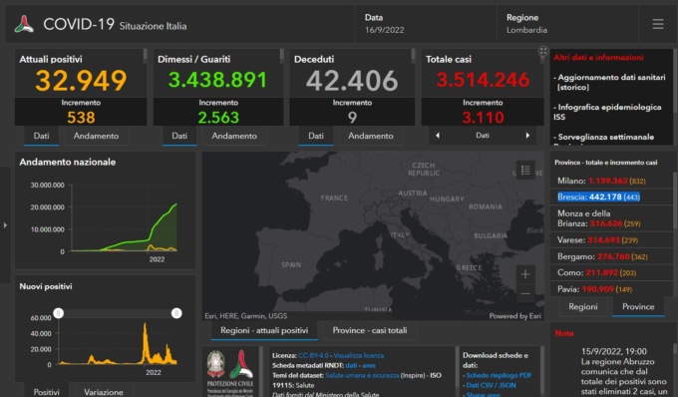Open the RNDT metadata dati link
The width and height of the screenshot is (678, 397).
point(351,365)
